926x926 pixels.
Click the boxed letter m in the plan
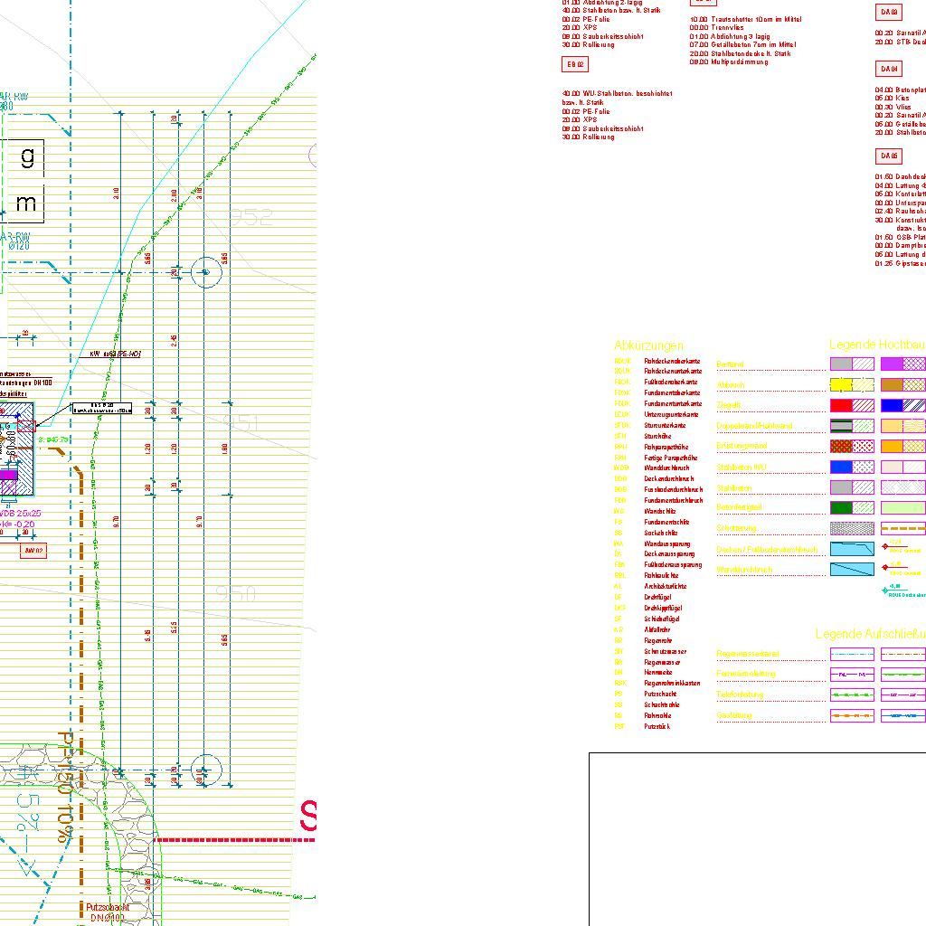point(25,203)
